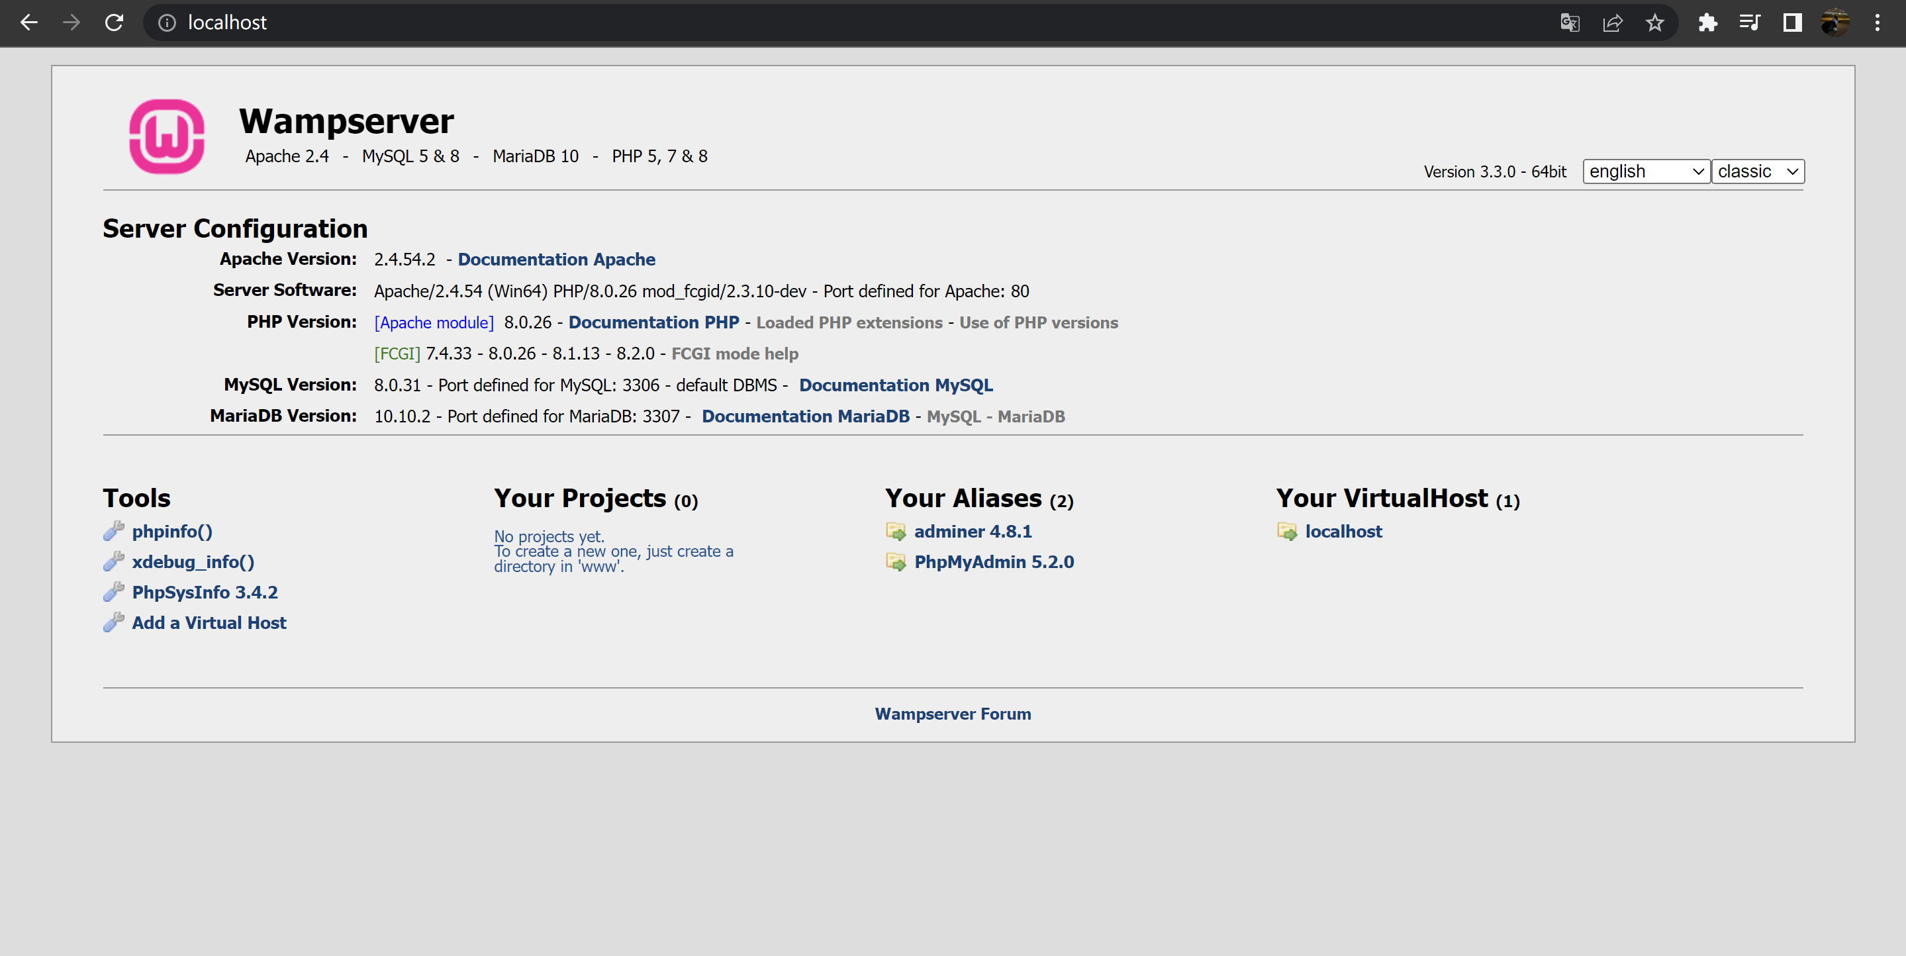Open Loaded PHP extensions link
The width and height of the screenshot is (1906, 956).
[849, 322]
